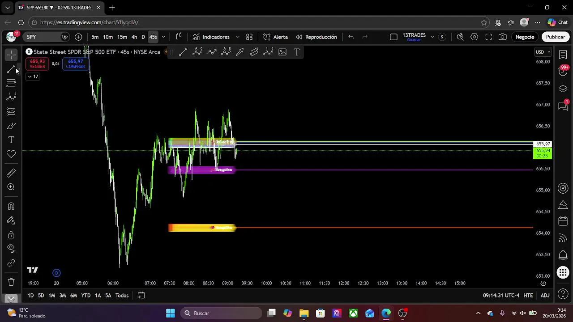The width and height of the screenshot is (573, 322).
Task: Toggle magnet mode for drawings
Action: click(x=11, y=206)
